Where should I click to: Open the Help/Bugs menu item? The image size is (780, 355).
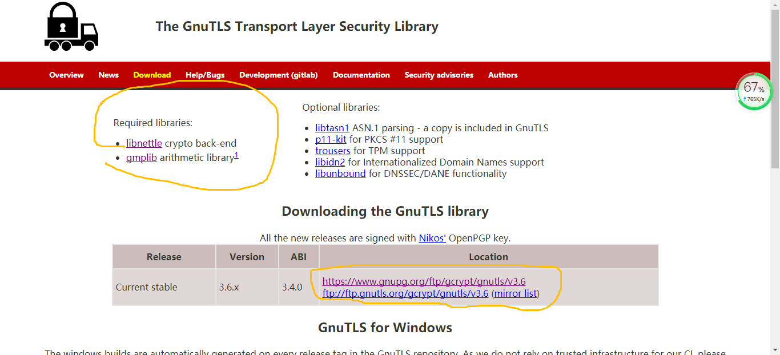(x=205, y=75)
